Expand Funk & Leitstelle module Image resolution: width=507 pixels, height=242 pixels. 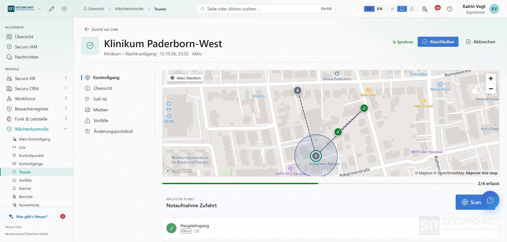tap(37, 119)
